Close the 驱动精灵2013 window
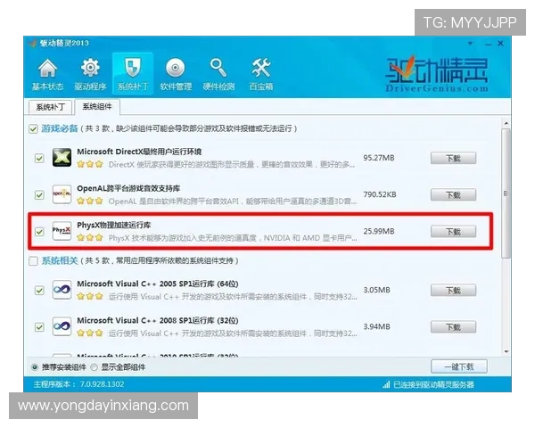This screenshot has height=428, width=535. coord(500,44)
